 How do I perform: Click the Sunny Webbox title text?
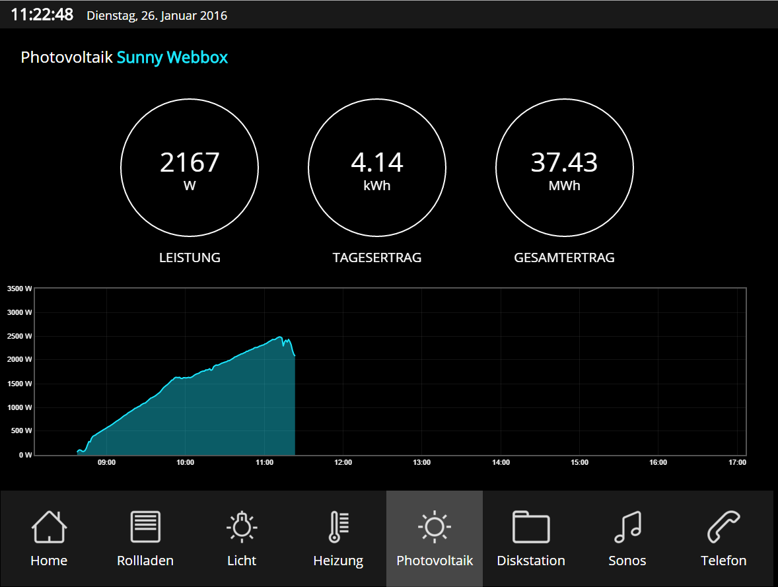(172, 57)
